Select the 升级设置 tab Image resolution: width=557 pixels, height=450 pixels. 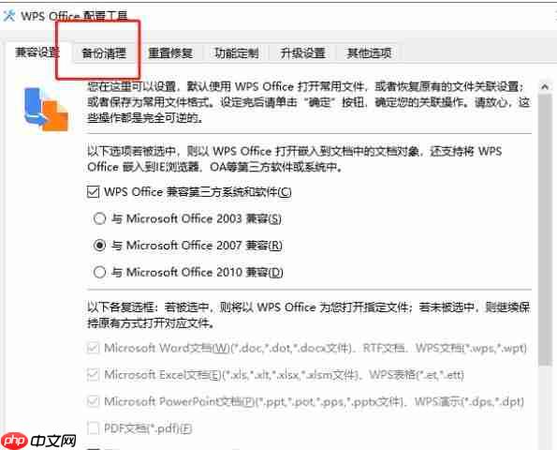point(302,53)
